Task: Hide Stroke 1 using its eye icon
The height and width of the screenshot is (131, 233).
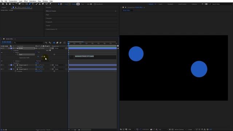Action: (1, 61)
